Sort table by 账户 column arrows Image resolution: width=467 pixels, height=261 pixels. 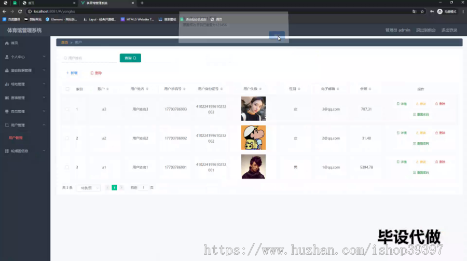pos(107,89)
